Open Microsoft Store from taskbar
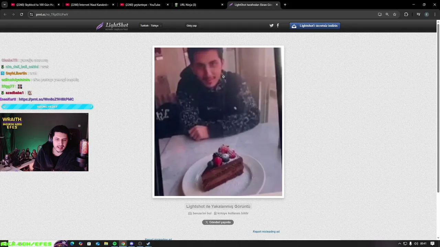 89,244
